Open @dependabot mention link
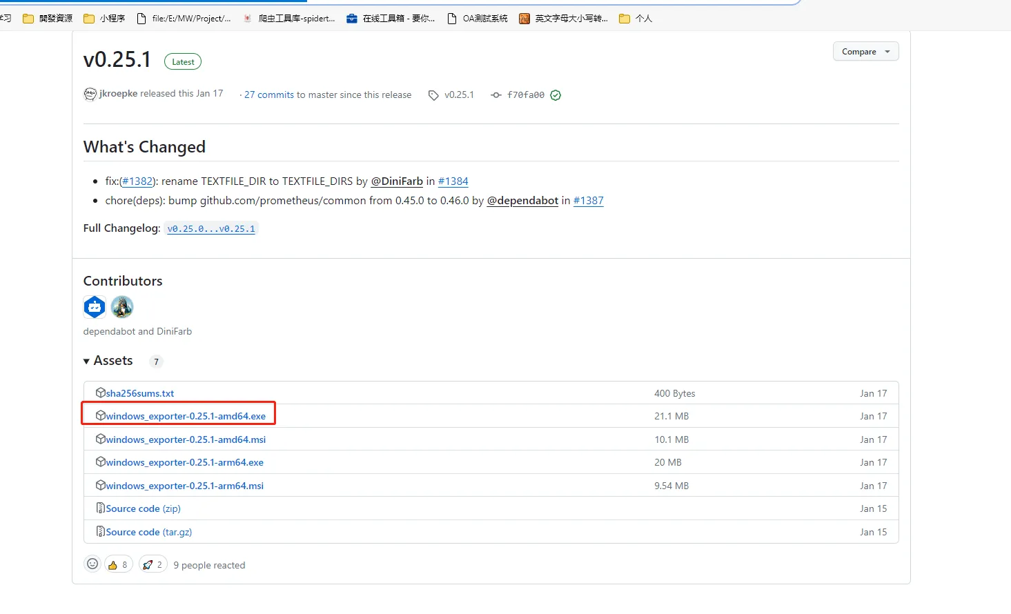The width and height of the screenshot is (1011, 614). coord(522,200)
